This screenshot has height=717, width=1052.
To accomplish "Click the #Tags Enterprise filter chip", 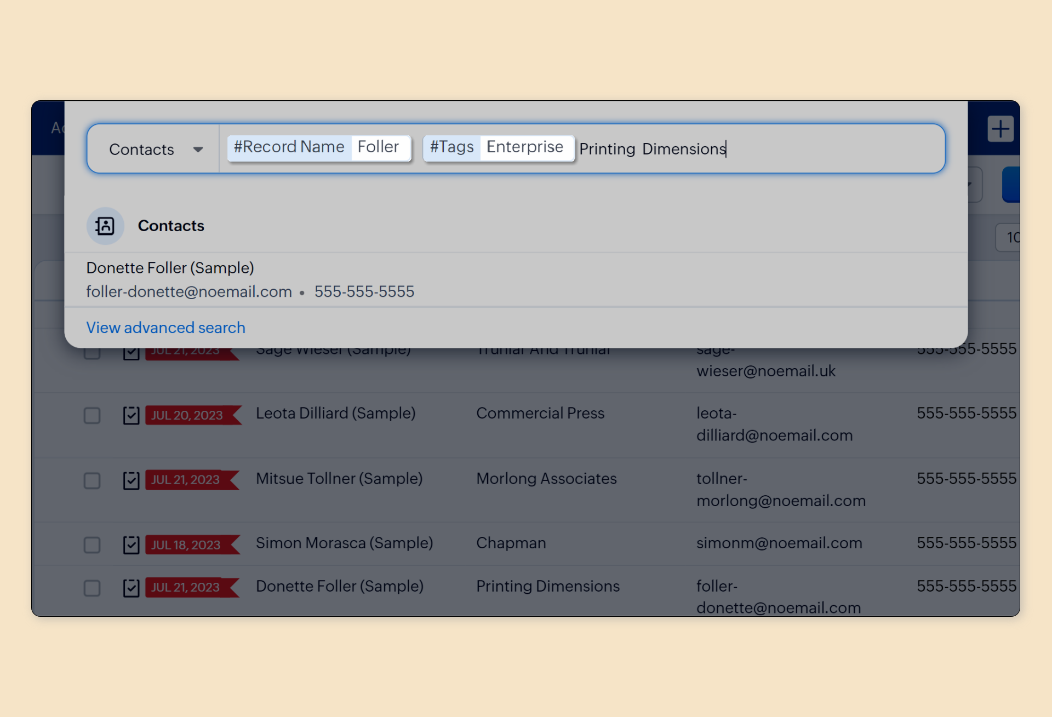I will point(498,147).
